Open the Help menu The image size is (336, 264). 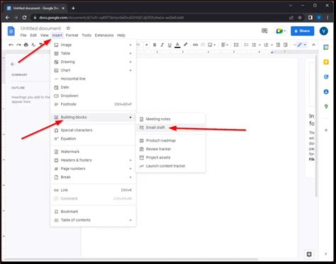pyautogui.click(x=121, y=35)
